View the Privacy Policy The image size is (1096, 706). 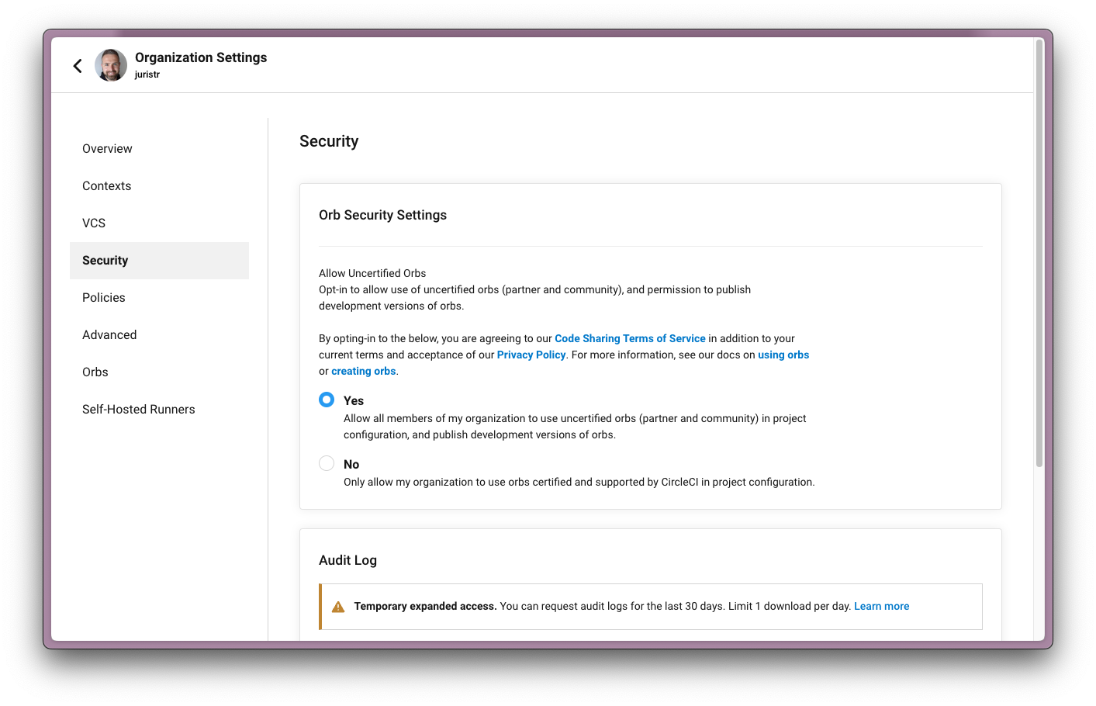pos(531,355)
